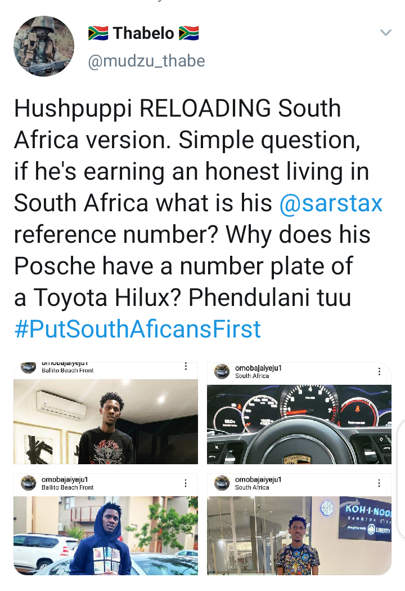The image size is (405, 591).
Task: Click omobajaiyeju1 username above Porsche dashboard
Action: pos(258,368)
